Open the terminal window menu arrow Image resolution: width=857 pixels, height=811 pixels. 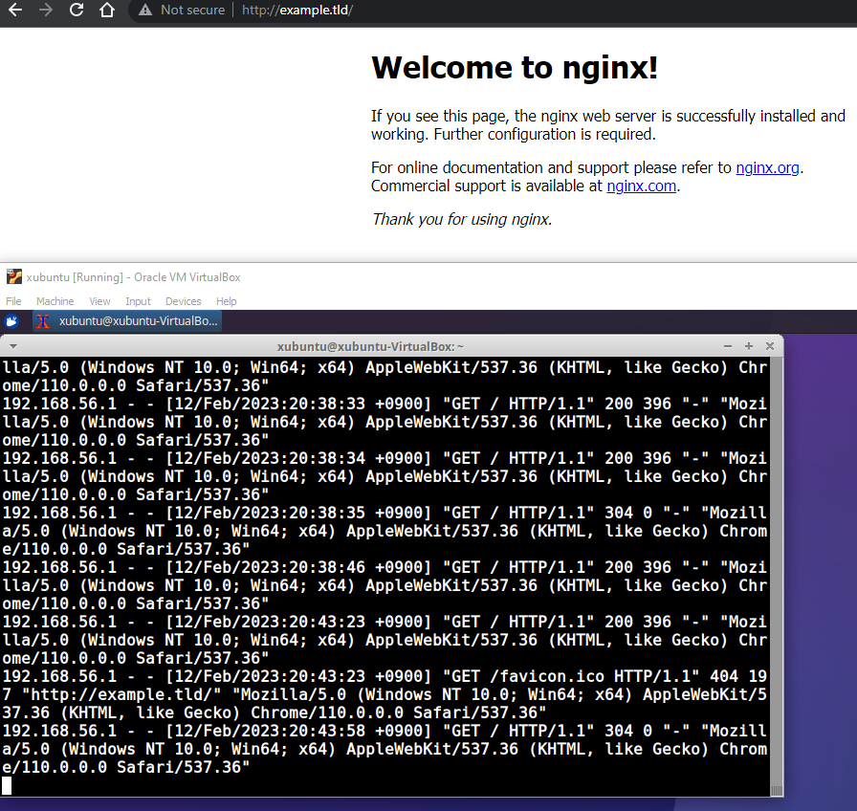click(13, 346)
